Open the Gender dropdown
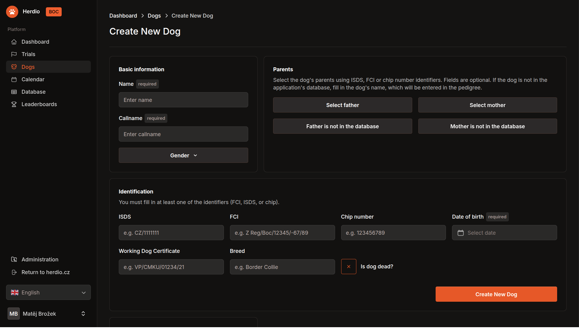The image size is (579, 329). tap(183, 155)
